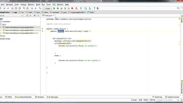
Task: Click the myjavaapplication breadcrumb
Action: pyautogui.click(x=77, y=12)
